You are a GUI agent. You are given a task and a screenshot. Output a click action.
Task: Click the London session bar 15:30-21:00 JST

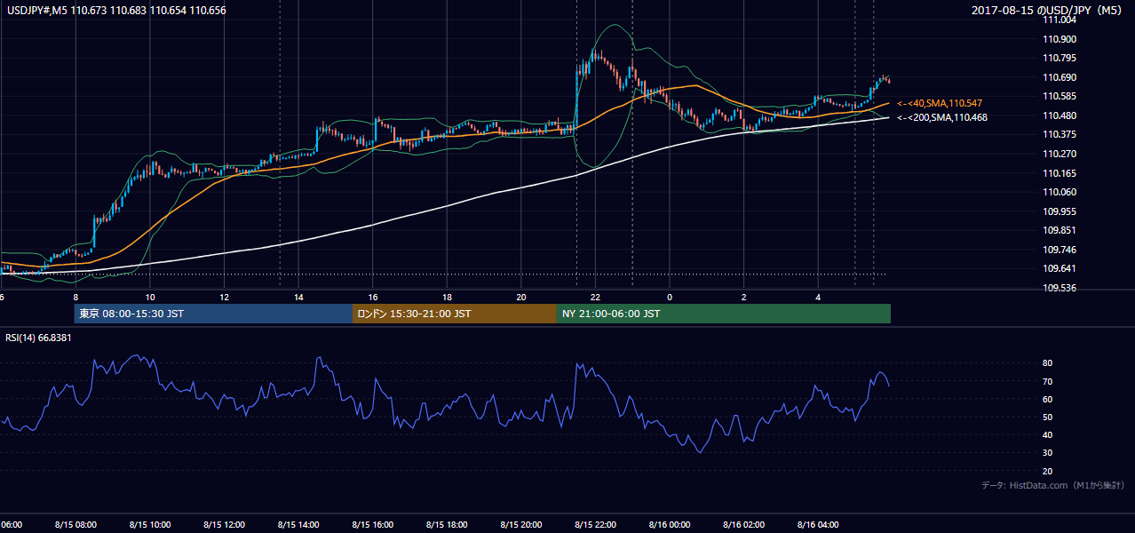455,314
